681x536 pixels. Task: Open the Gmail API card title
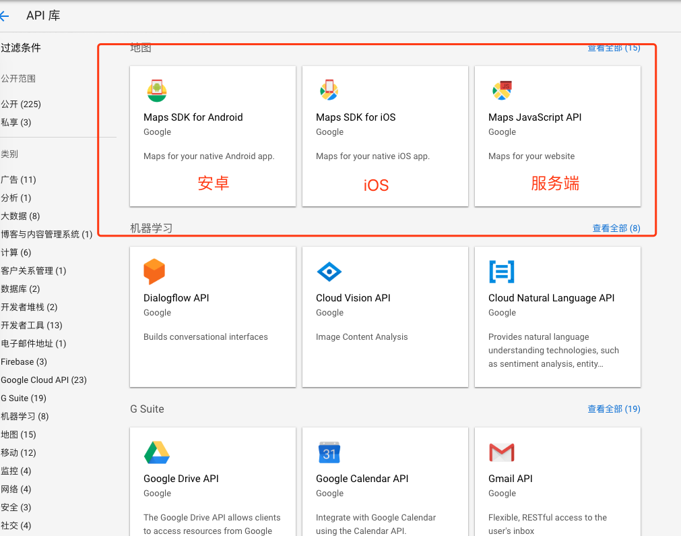[511, 479]
